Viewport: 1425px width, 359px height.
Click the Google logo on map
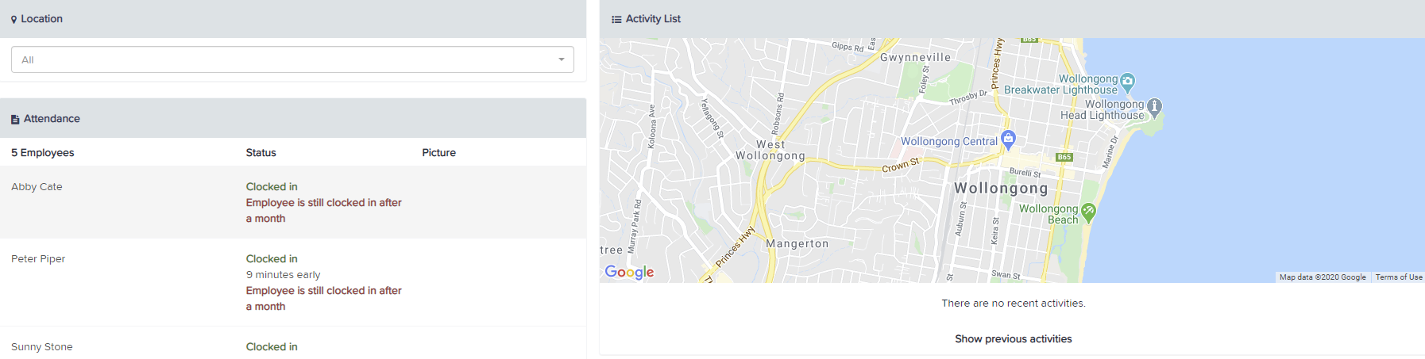coord(629,272)
